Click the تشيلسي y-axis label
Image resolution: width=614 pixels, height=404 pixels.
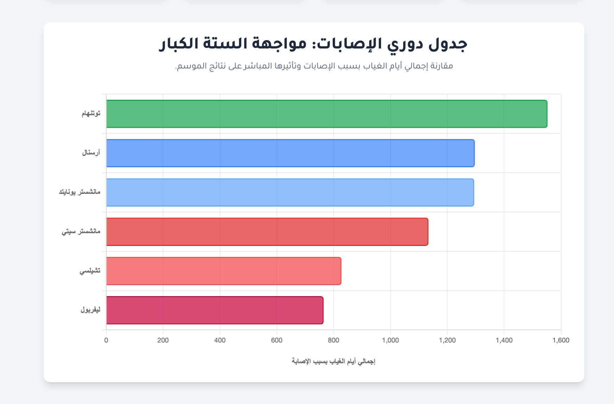[x=90, y=271]
